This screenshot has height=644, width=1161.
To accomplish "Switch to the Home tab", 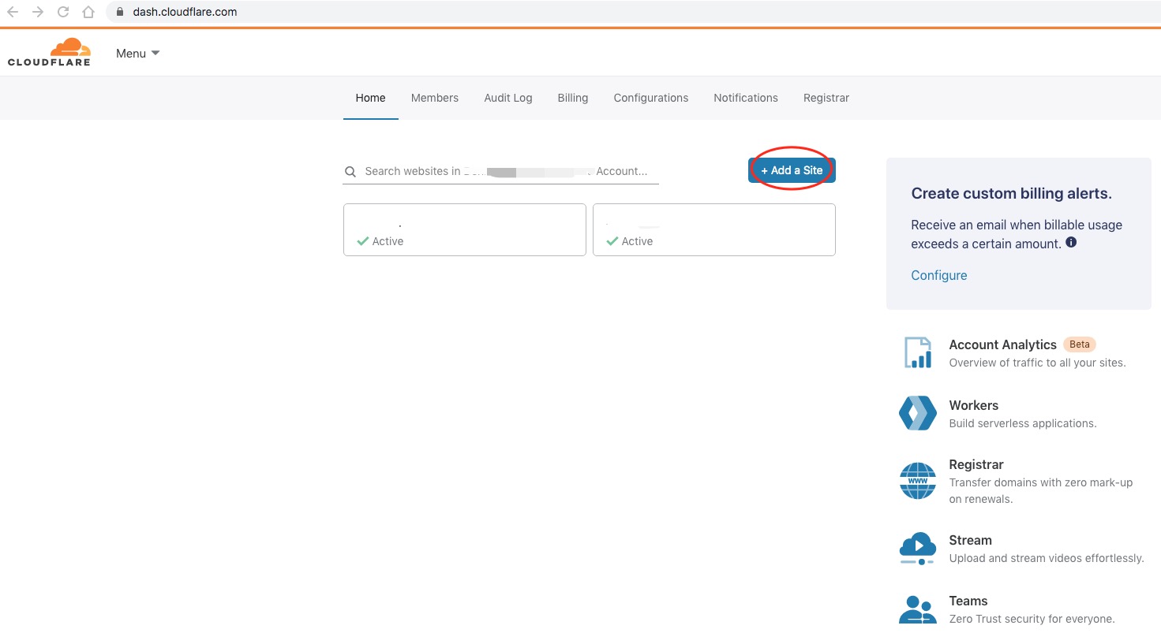I will coord(370,98).
